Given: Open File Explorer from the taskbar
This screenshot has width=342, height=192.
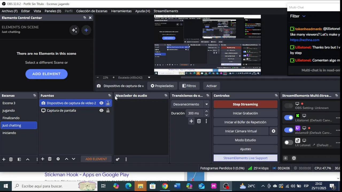Looking at the screenshot, I should point(140,186).
